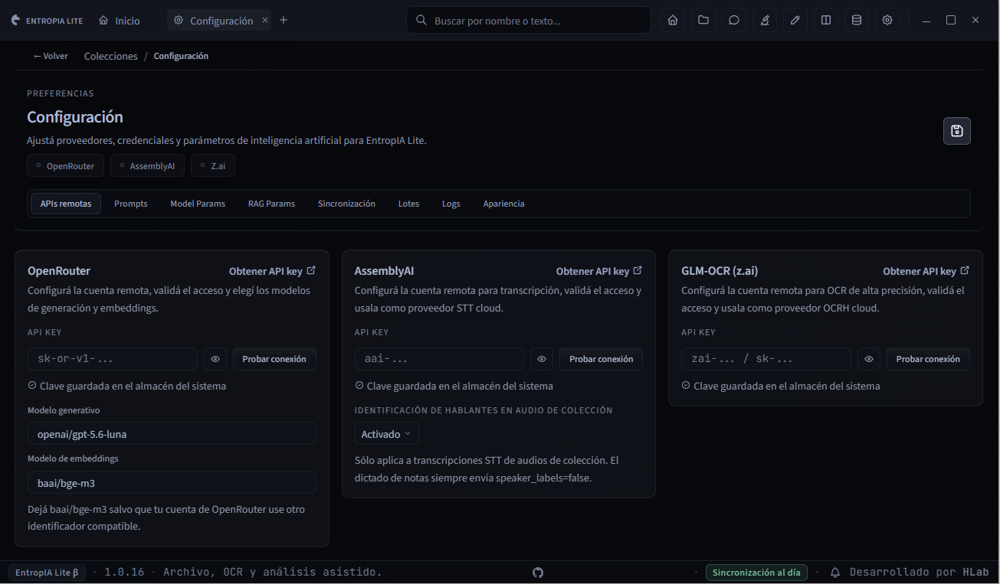The width and height of the screenshot is (1000, 584).
Task: Click the EntropIA Lite logo icon
Action: point(16,21)
